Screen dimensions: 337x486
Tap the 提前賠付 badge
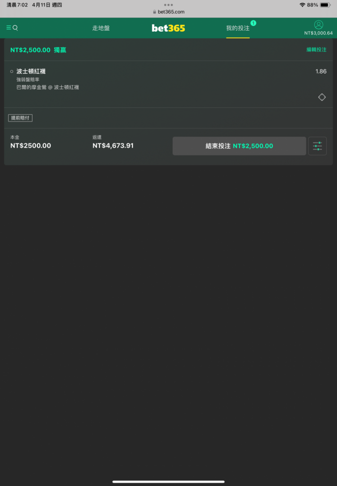[x=20, y=118]
